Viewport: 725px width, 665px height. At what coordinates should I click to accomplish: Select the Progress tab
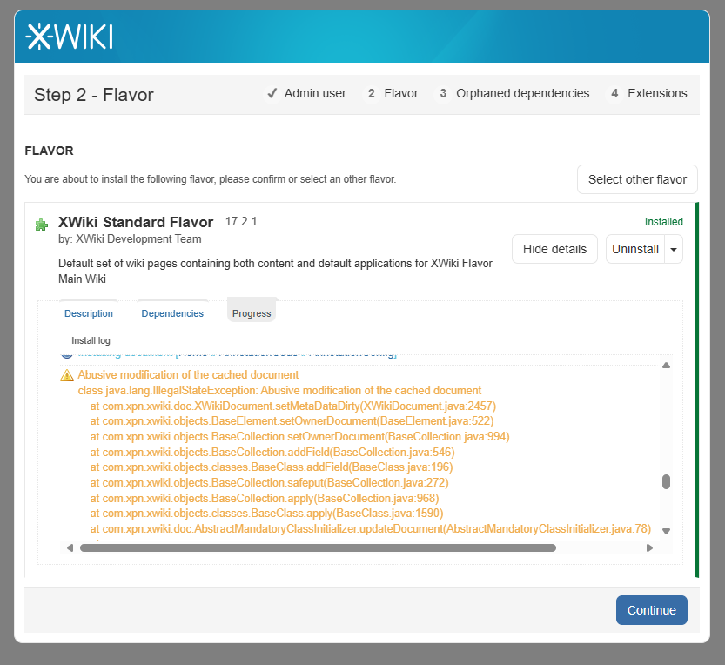pos(252,313)
